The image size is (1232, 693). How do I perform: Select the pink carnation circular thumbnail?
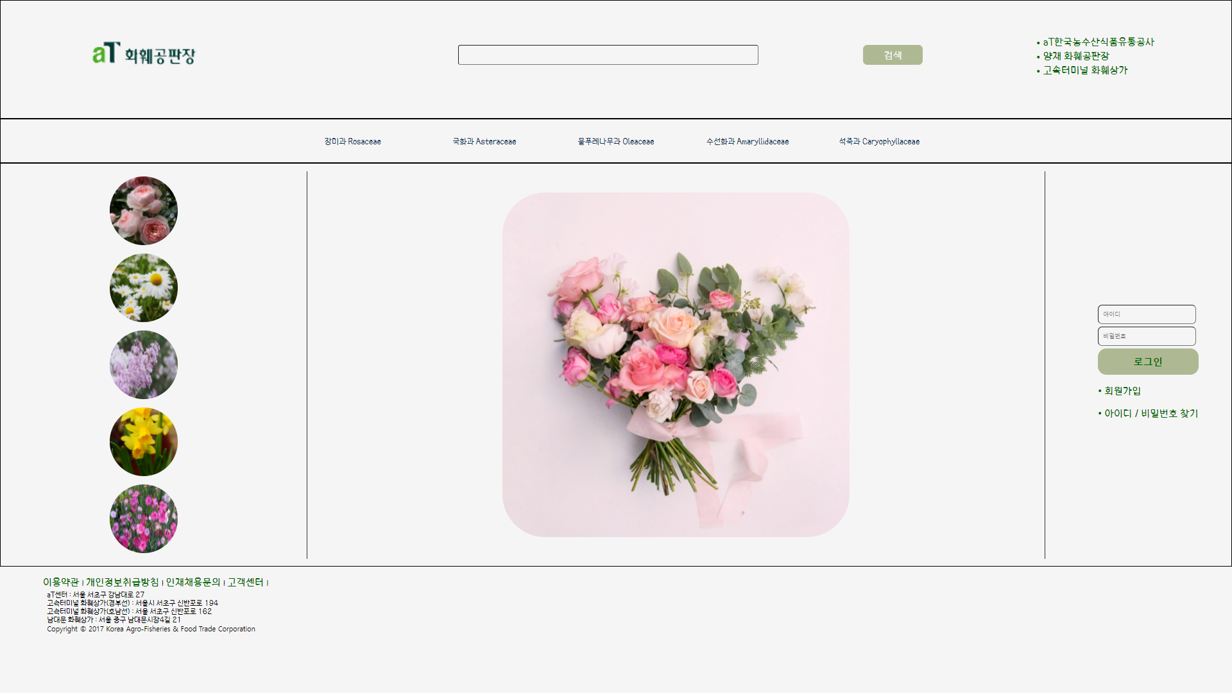[144, 519]
